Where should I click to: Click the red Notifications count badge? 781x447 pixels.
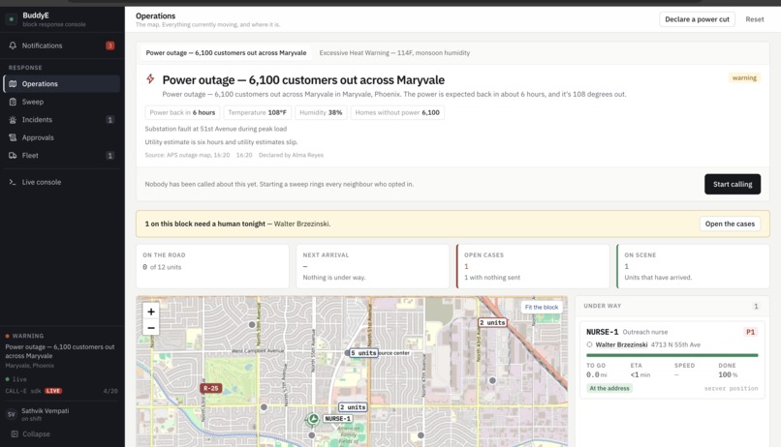tap(110, 45)
